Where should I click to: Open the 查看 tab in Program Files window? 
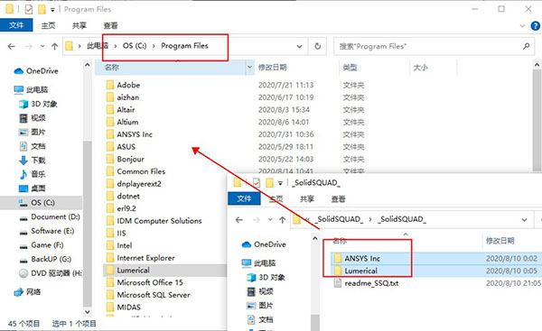click(110, 25)
